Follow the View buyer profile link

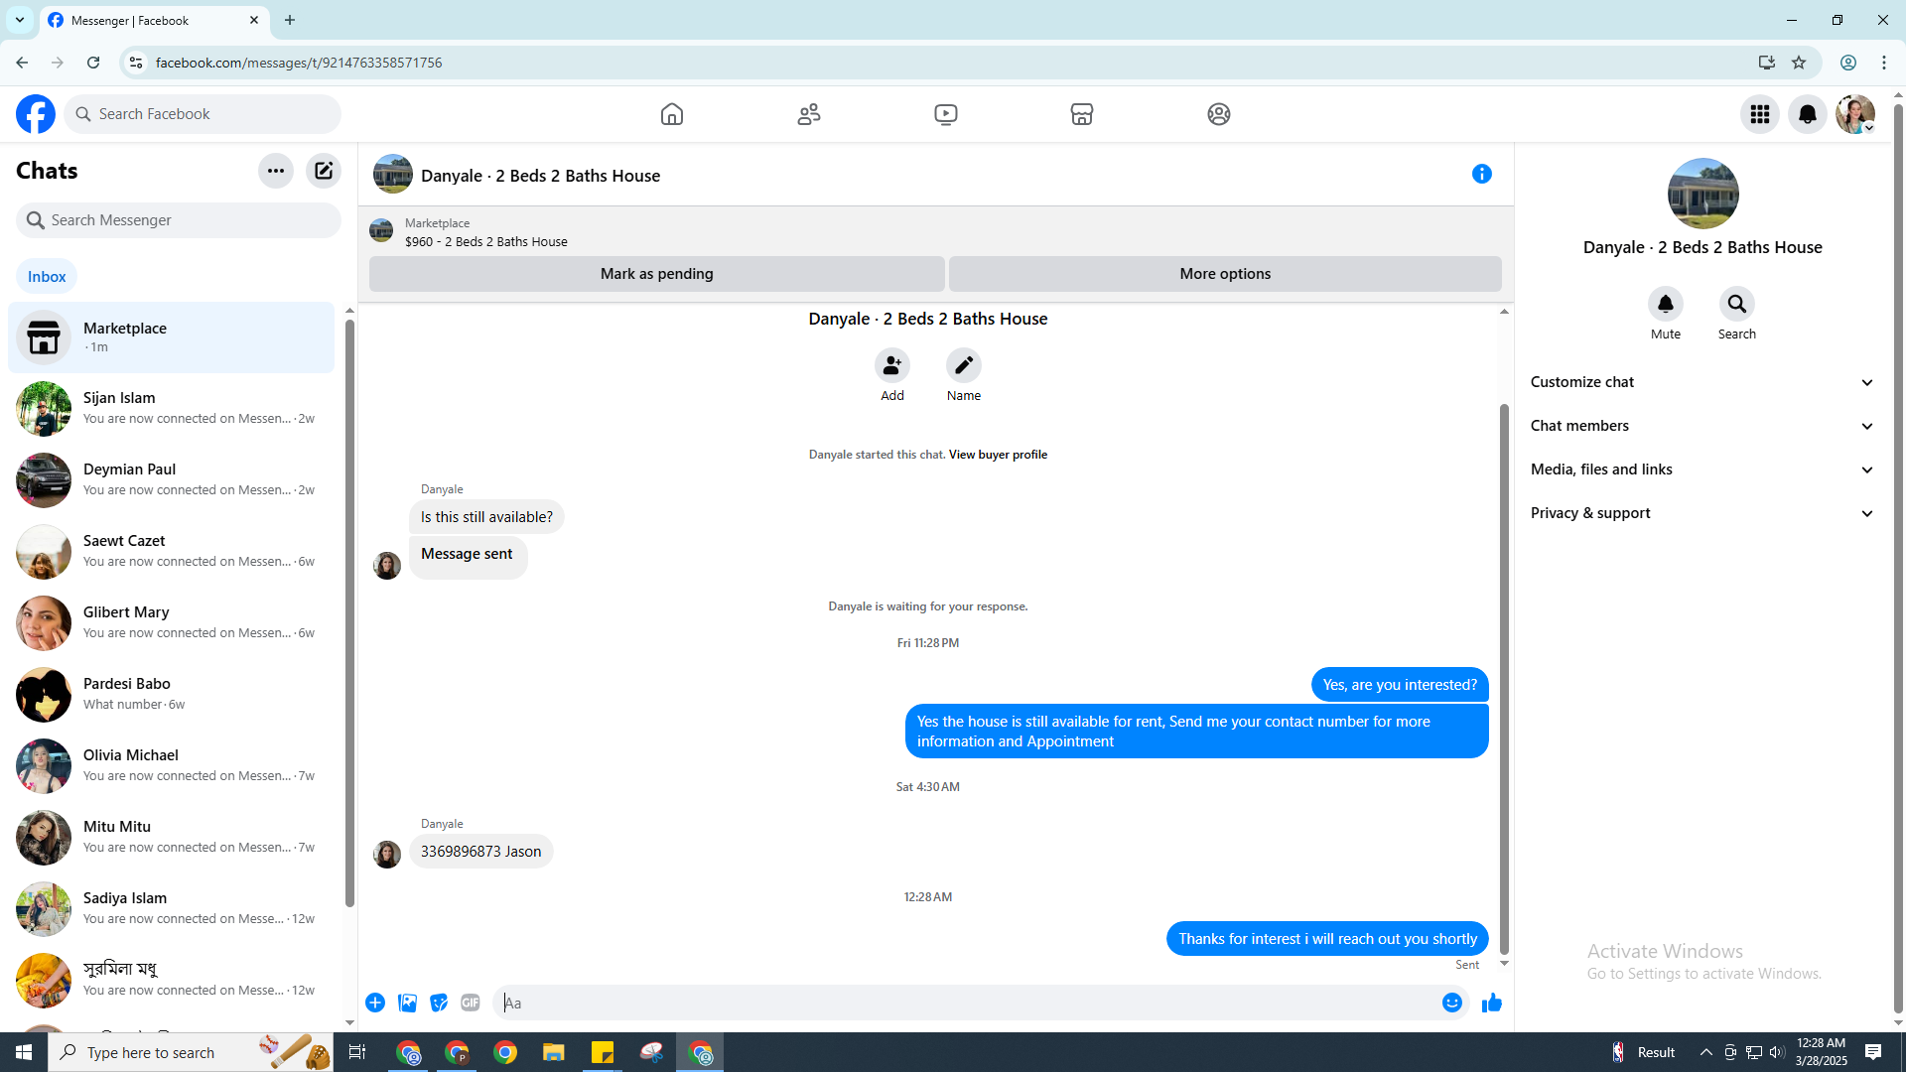pos(998,455)
